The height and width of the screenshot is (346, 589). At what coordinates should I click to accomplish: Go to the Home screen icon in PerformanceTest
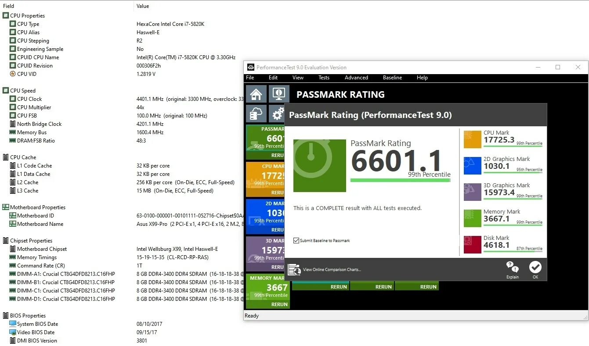(x=256, y=94)
